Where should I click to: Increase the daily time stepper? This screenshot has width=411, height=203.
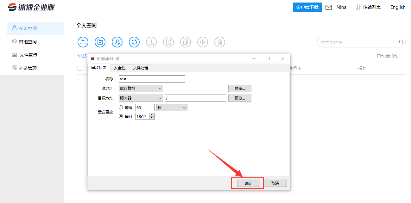pyautogui.click(x=152, y=115)
